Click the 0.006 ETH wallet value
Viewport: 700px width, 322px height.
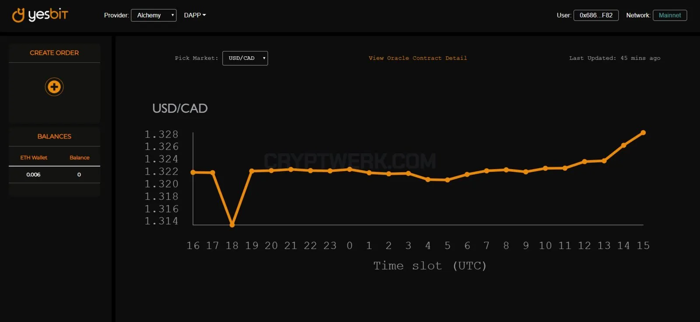tap(33, 175)
